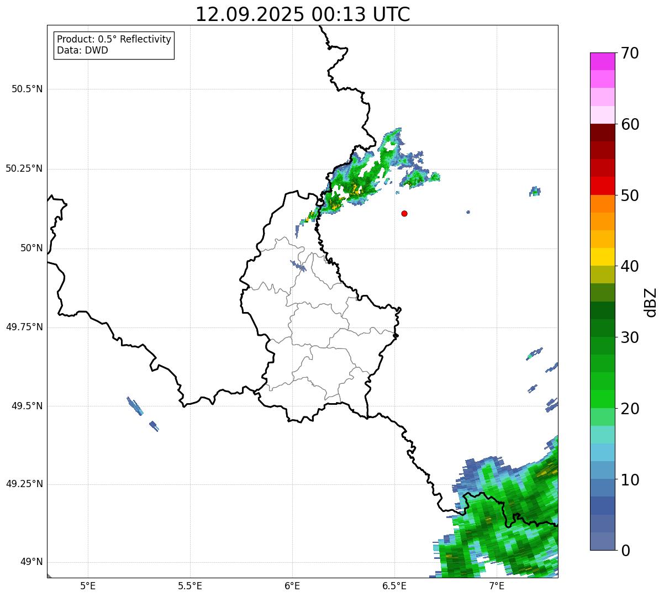Click the '5.5°E' longitude label

(190, 585)
